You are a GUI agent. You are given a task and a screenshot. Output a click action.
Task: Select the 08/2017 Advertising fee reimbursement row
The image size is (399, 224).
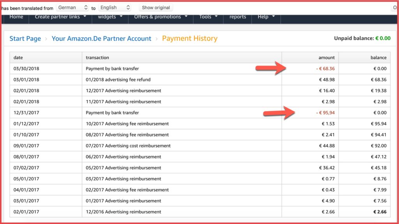(200, 135)
